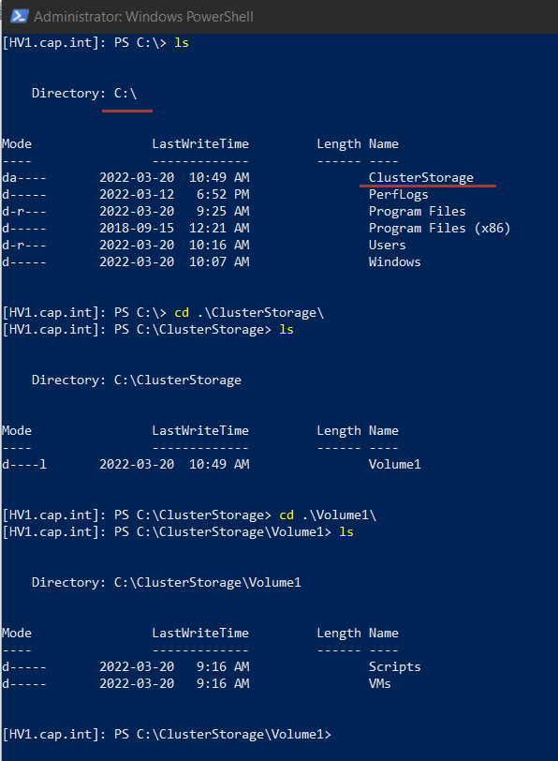Image resolution: width=558 pixels, height=761 pixels.
Task: Click the PerfLogs directory entry
Action: 399,195
